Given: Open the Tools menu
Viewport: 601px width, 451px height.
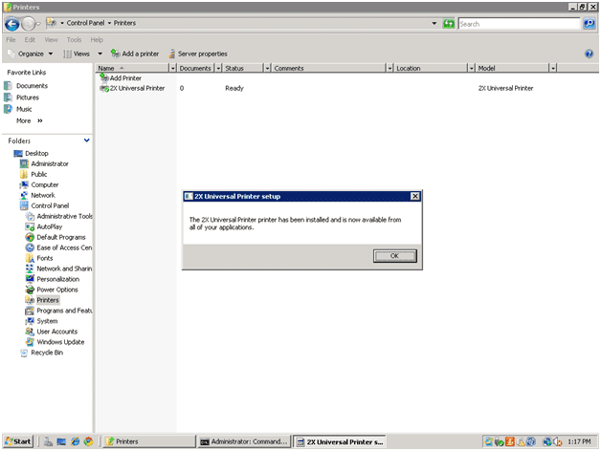Looking at the screenshot, I should [x=74, y=40].
